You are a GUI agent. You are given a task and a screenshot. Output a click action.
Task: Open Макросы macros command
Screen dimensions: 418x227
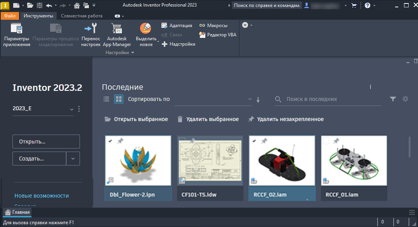[x=213, y=26]
